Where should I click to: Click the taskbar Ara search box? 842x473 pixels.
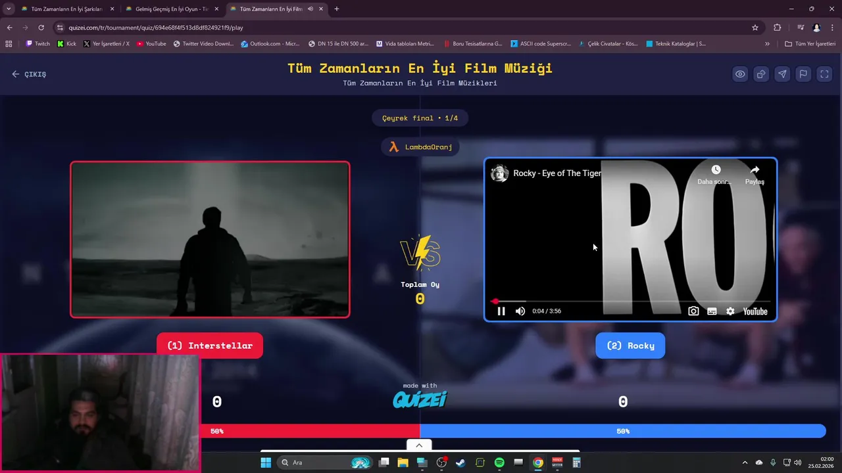(325, 462)
